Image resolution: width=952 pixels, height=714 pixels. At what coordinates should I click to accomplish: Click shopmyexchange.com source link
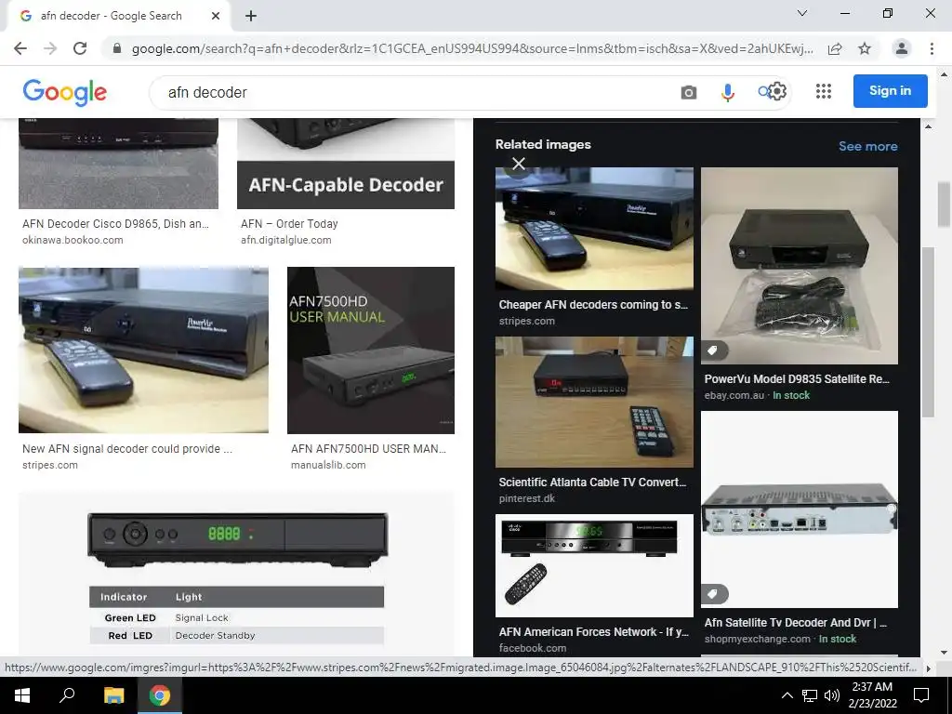757,639
